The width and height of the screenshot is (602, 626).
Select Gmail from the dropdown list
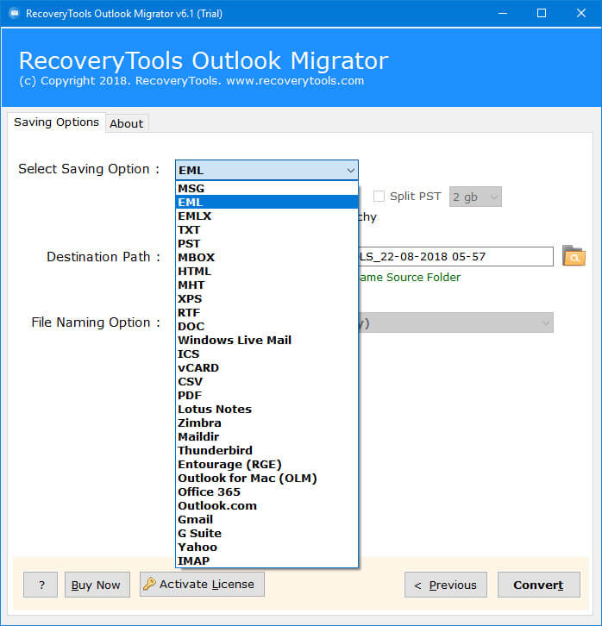point(267,519)
